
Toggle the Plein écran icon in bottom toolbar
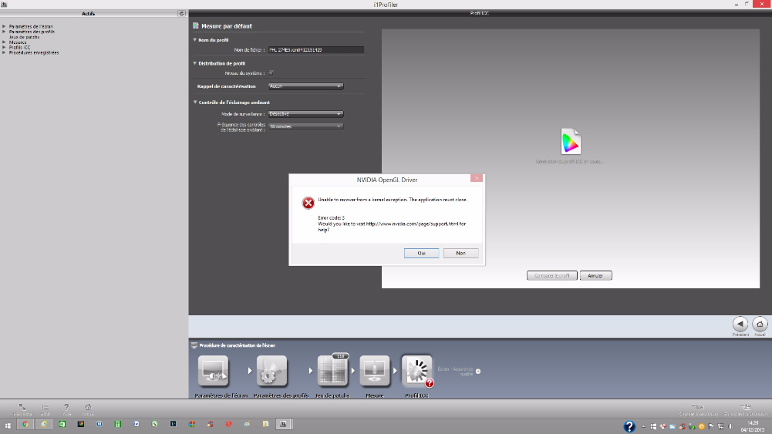[22, 407]
